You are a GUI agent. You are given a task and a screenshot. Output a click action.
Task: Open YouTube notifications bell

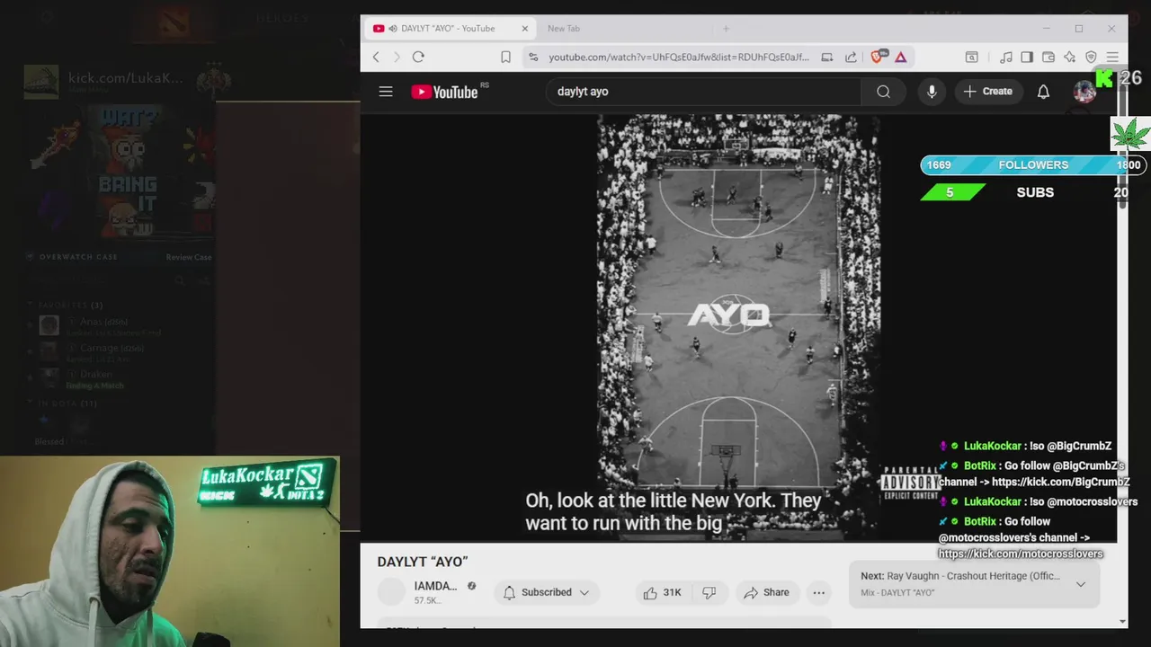(1043, 92)
